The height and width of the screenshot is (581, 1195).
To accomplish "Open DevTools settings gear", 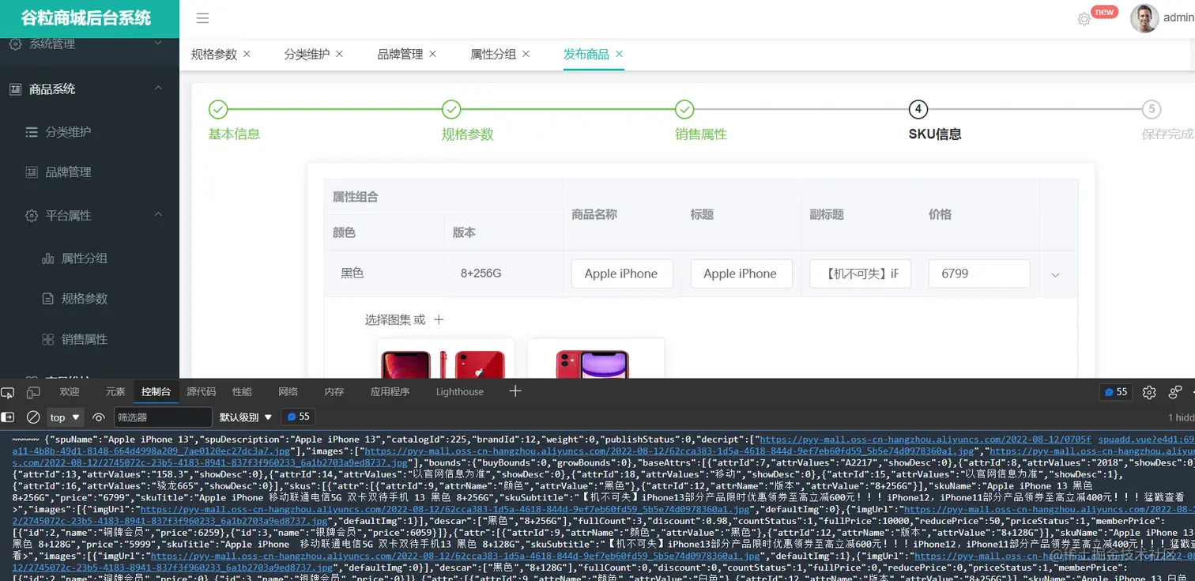I will pos(1148,391).
